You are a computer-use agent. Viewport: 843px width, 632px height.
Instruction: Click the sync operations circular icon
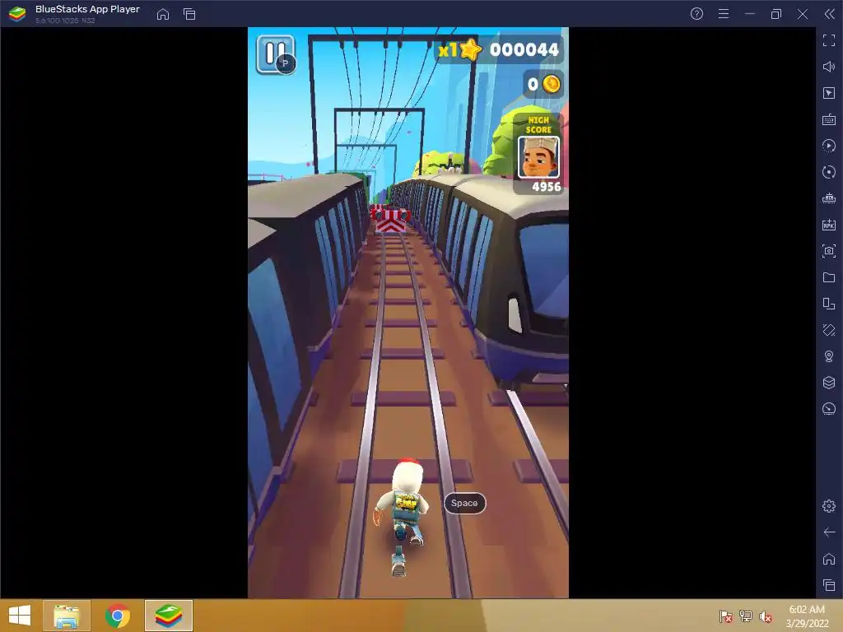pyautogui.click(x=829, y=172)
